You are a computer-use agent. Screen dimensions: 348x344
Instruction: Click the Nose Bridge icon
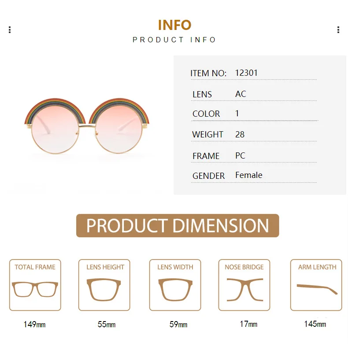[x=245, y=290]
